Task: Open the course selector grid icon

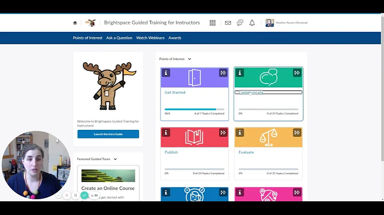Action: [x=213, y=23]
